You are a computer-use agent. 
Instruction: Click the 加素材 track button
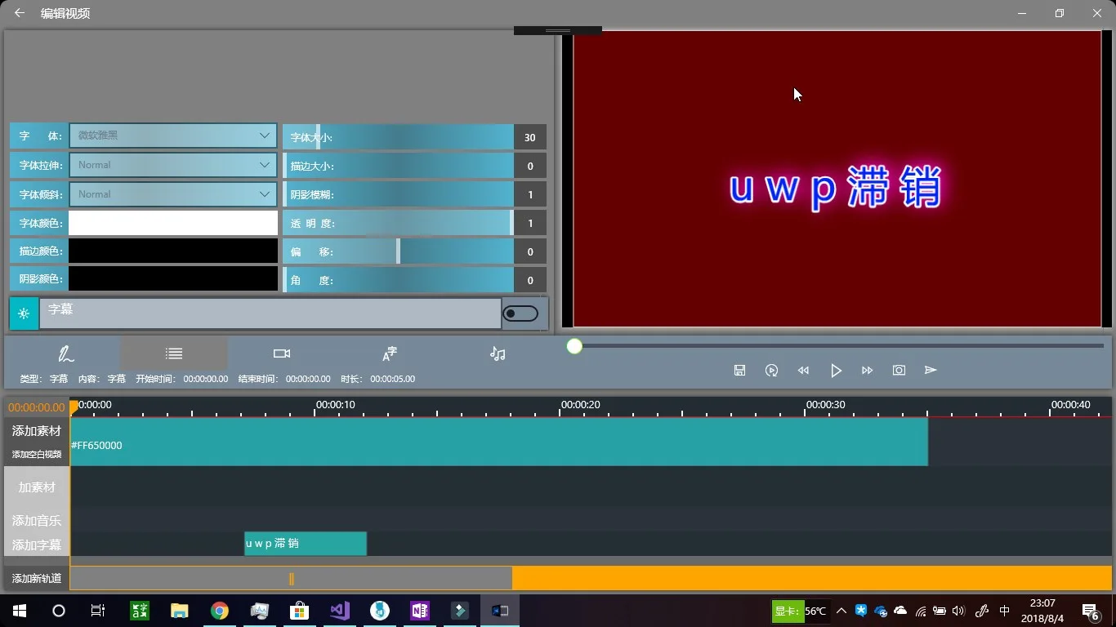coord(37,487)
